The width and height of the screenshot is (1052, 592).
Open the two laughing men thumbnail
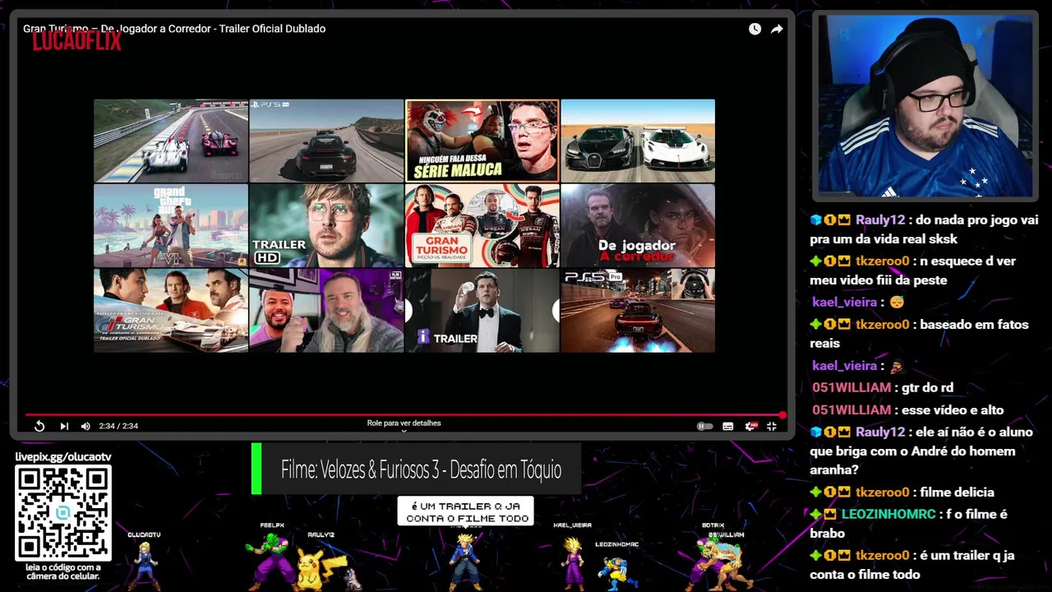pyautogui.click(x=326, y=311)
